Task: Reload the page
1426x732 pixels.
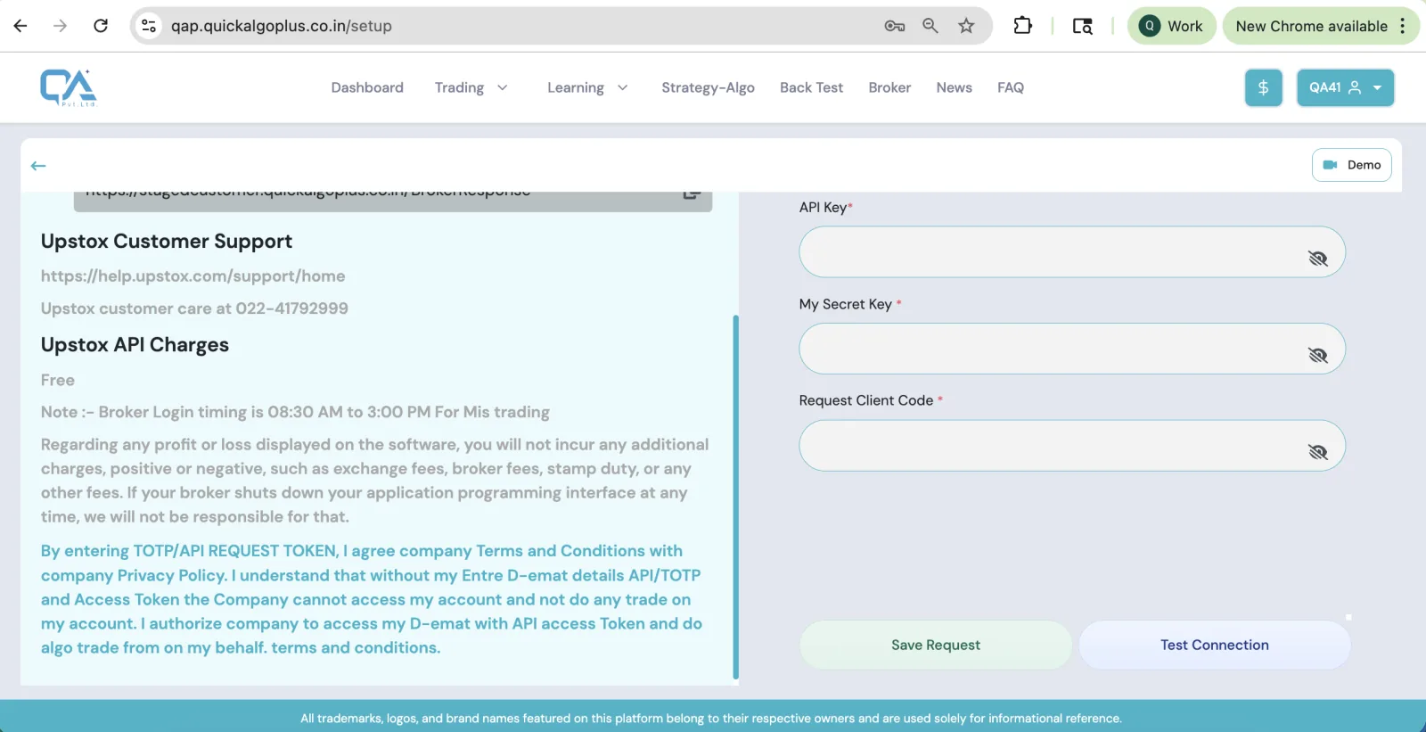Action: point(101,26)
